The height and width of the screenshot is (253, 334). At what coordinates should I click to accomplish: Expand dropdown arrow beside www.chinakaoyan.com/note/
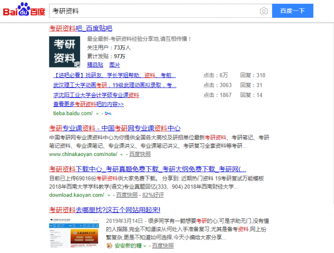coord(121,154)
